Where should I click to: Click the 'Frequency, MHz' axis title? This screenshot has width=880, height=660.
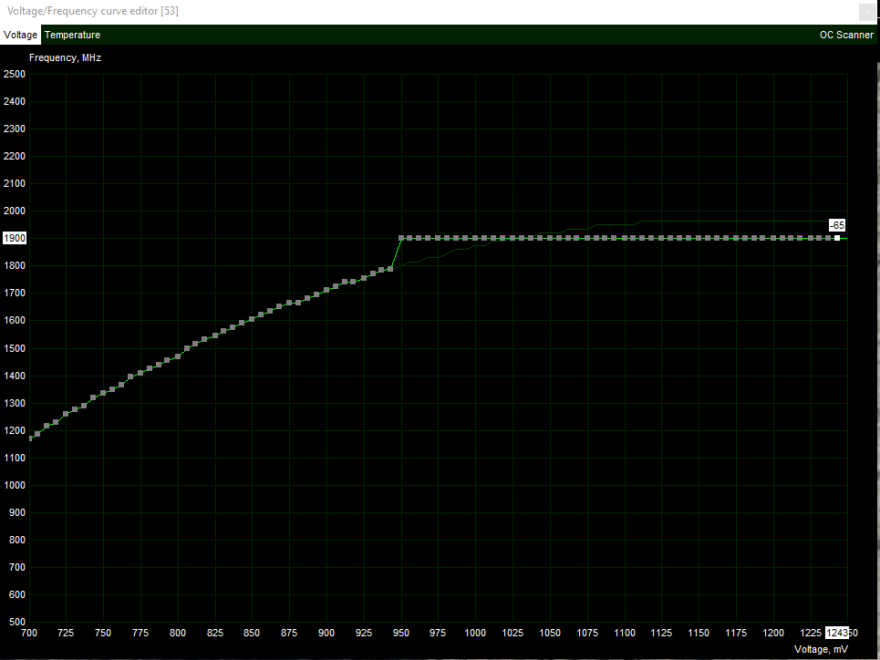coord(65,57)
